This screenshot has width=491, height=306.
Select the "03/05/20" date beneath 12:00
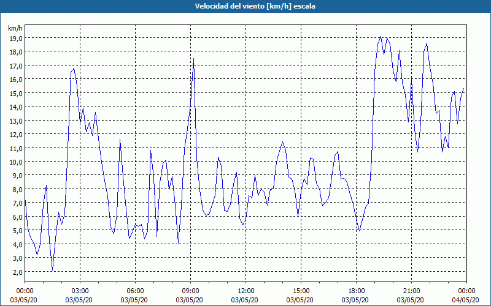[x=244, y=300]
